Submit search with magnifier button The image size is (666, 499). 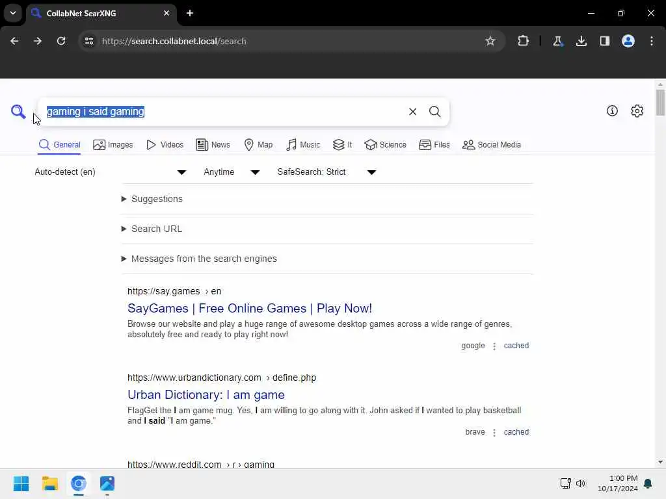tap(434, 112)
